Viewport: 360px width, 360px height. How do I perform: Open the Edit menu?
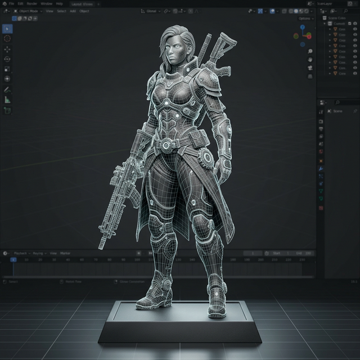coord(20,4)
